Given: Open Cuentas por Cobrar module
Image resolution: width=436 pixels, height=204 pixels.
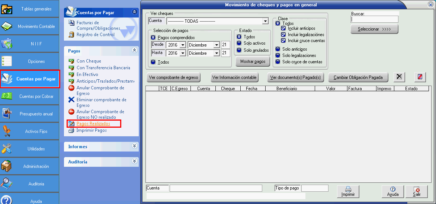Looking at the screenshot, I should pyautogui.click(x=30, y=96).
